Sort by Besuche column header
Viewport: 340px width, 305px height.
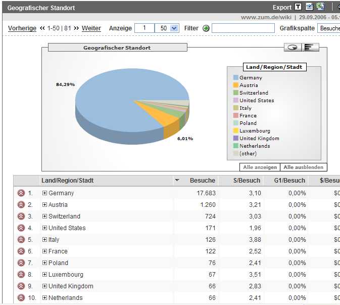pos(202,181)
